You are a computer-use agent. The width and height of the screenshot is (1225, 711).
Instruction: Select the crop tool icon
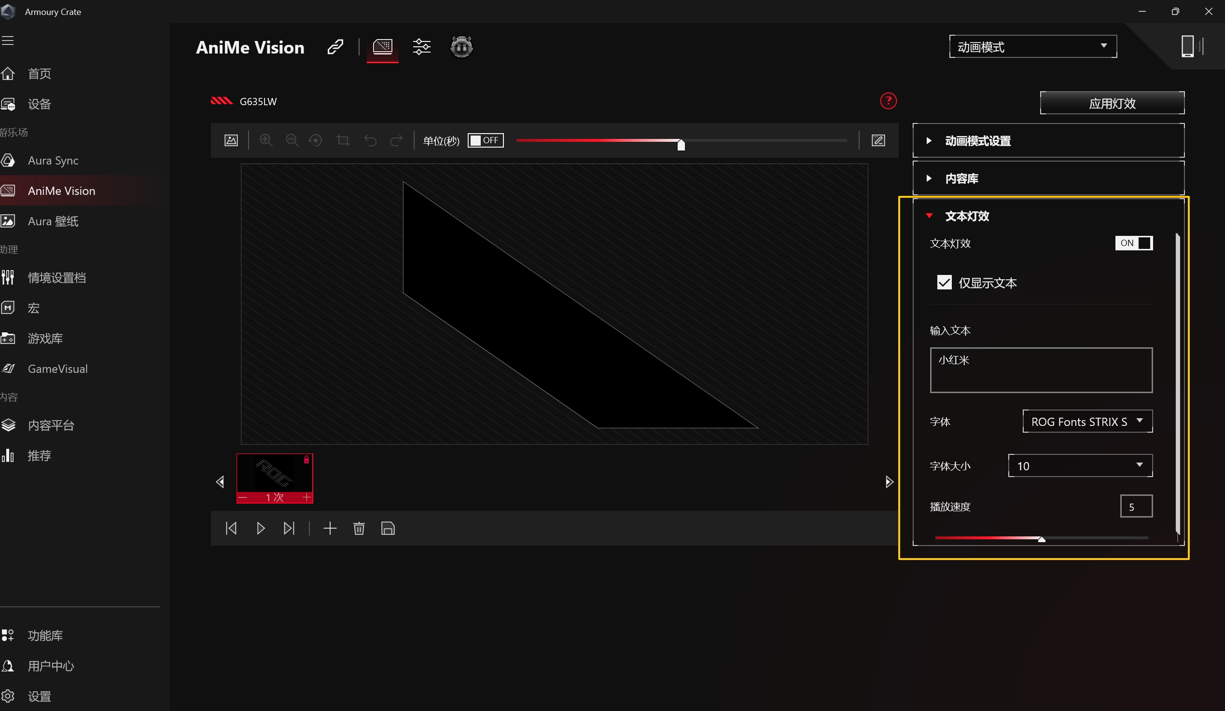tap(343, 140)
